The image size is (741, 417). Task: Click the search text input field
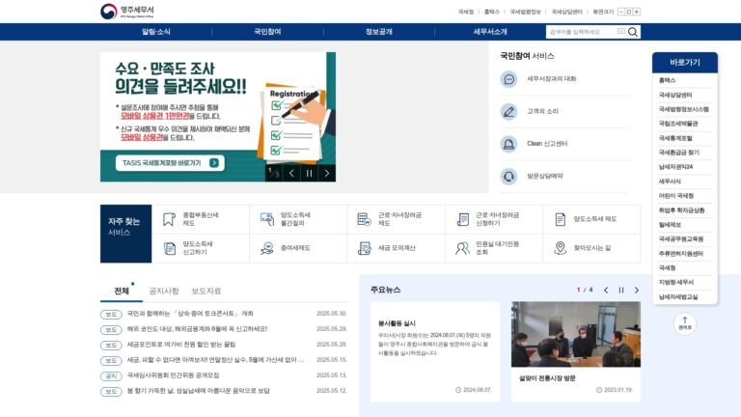click(x=582, y=32)
